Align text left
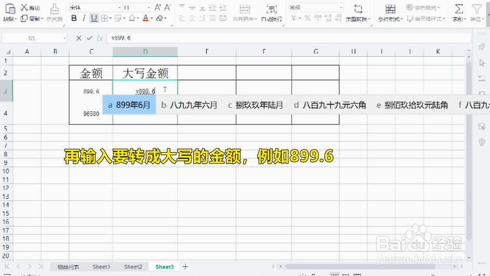 (182, 18)
